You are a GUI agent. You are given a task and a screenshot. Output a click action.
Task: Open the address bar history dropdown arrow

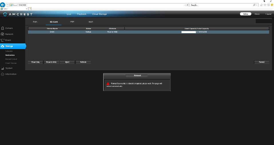pos(185,5)
